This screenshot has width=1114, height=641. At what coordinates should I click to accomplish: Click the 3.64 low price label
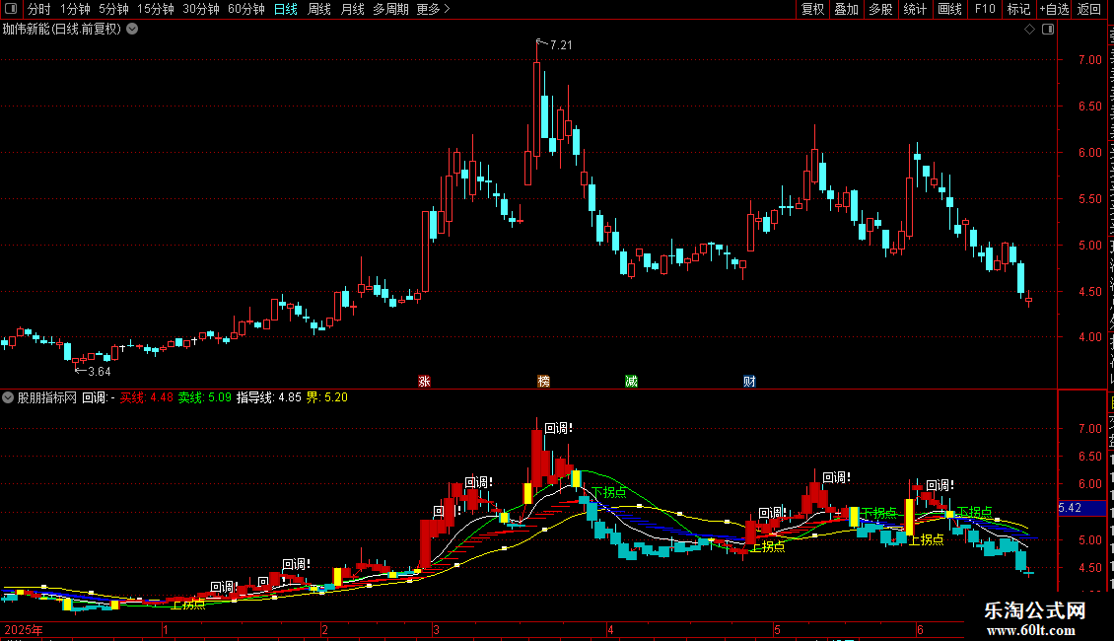99,372
